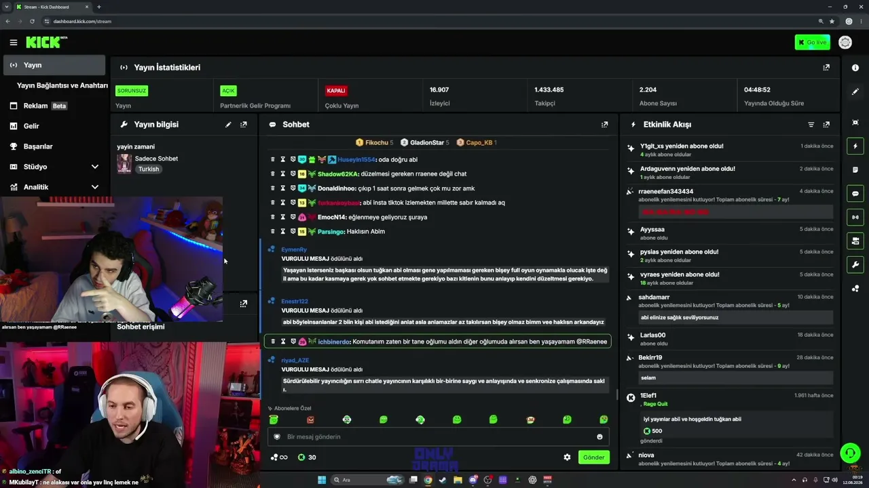Click the Bir mesaj gönderin input field
The width and height of the screenshot is (869, 488).
click(438, 437)
